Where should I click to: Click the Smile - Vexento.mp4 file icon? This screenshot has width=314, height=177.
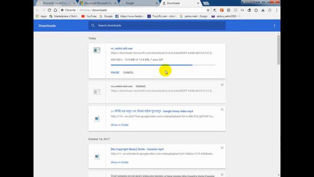[x=97, y=156]
